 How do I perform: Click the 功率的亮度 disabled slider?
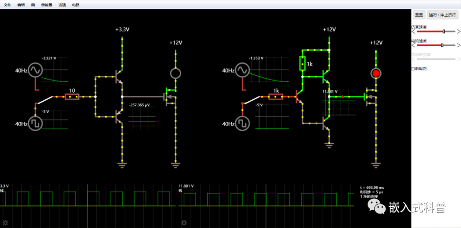tap(436, 59)
